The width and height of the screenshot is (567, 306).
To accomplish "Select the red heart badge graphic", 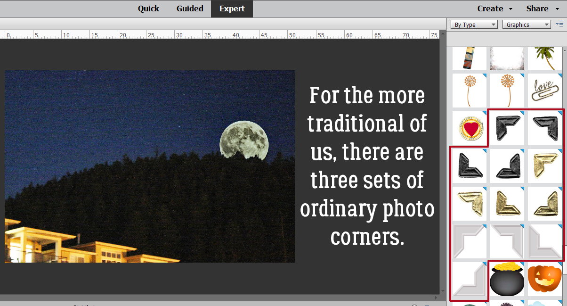I will (470, 128).
